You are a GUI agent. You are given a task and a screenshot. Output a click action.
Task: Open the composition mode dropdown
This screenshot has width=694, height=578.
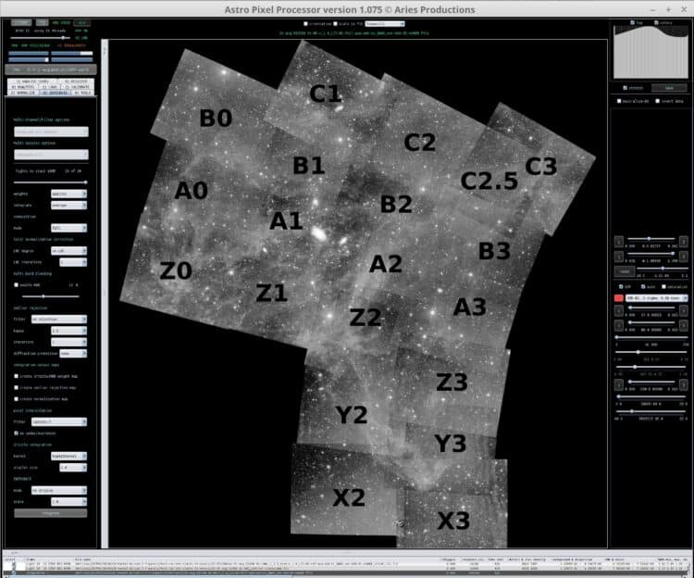[68, 228]
